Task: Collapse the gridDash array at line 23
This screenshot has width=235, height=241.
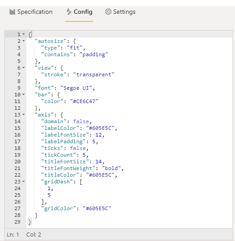Action: tap(23, 182)
